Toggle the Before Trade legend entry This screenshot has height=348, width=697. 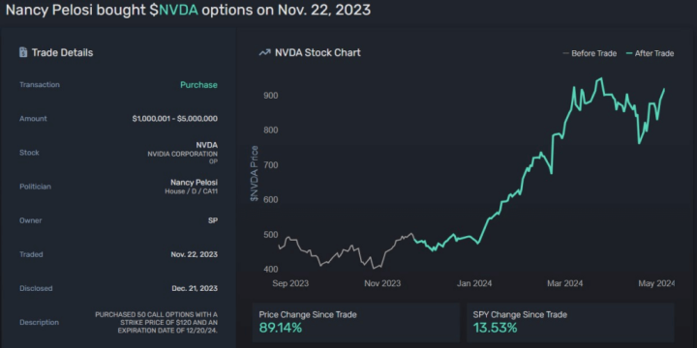click(590, 53)
